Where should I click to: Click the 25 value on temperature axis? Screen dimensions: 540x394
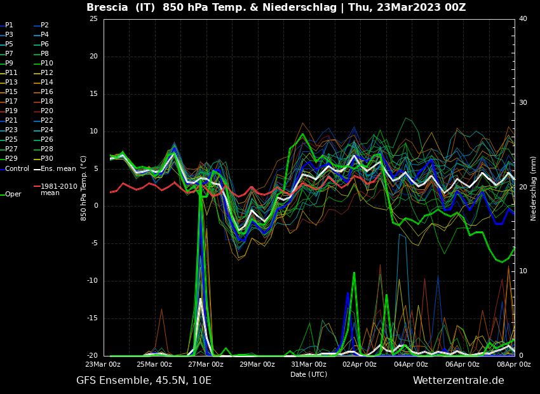(x=93, y=19)
